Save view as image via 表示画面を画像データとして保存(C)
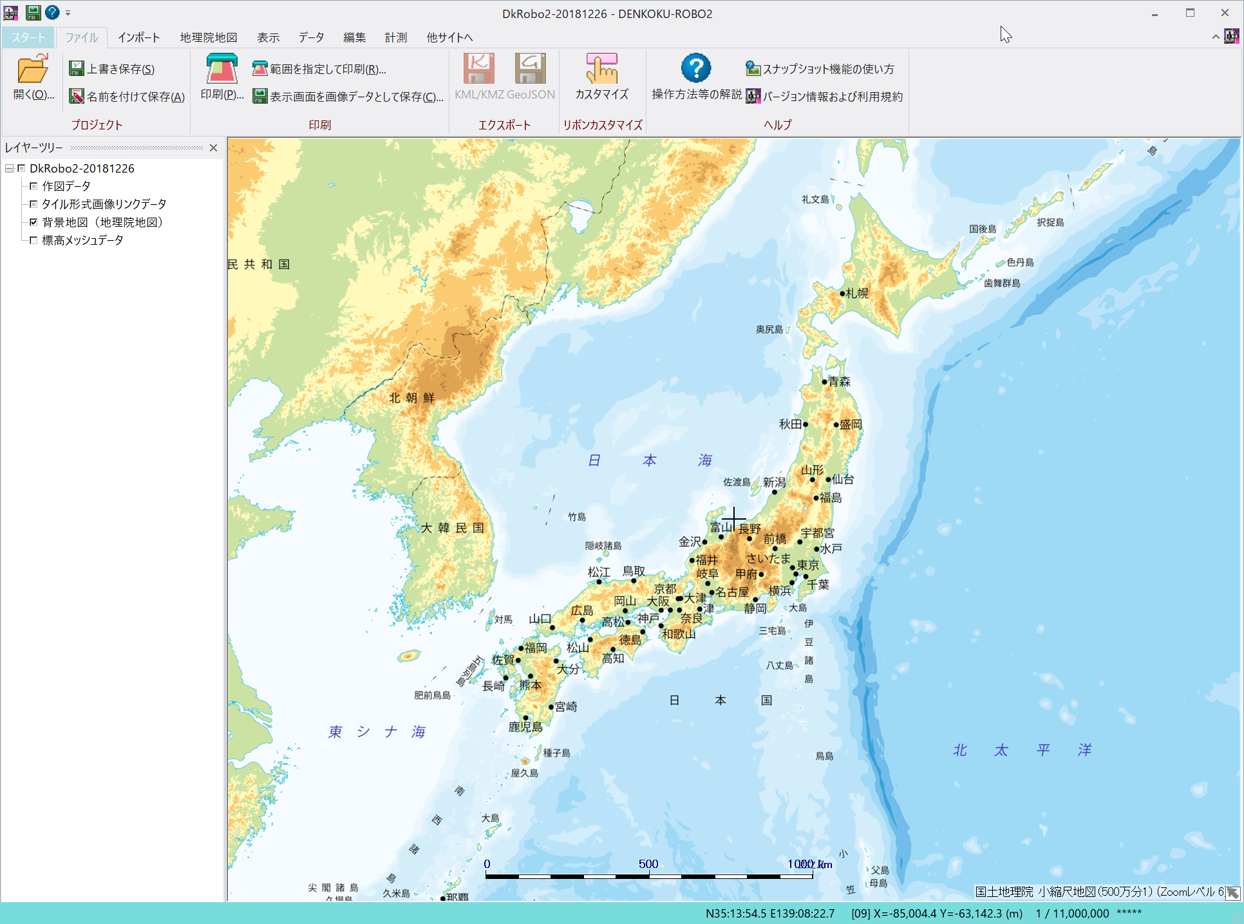The height and width of the screenshot is (924, 1244). 348,97
